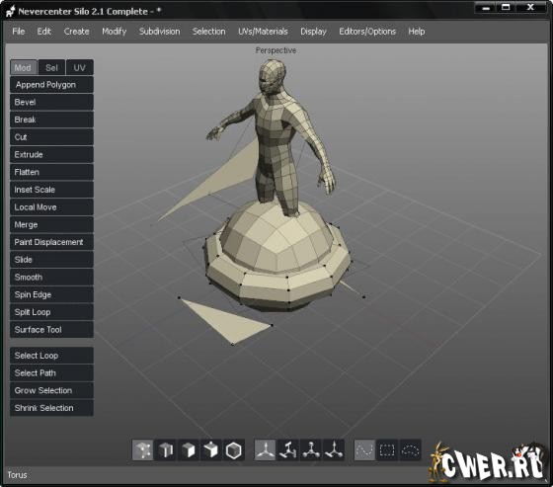The height and width of the screenshot is (487, 553).
Task: Switch to vertex selection mode icon
Action: pyautogui.click(x=142, y=449)
